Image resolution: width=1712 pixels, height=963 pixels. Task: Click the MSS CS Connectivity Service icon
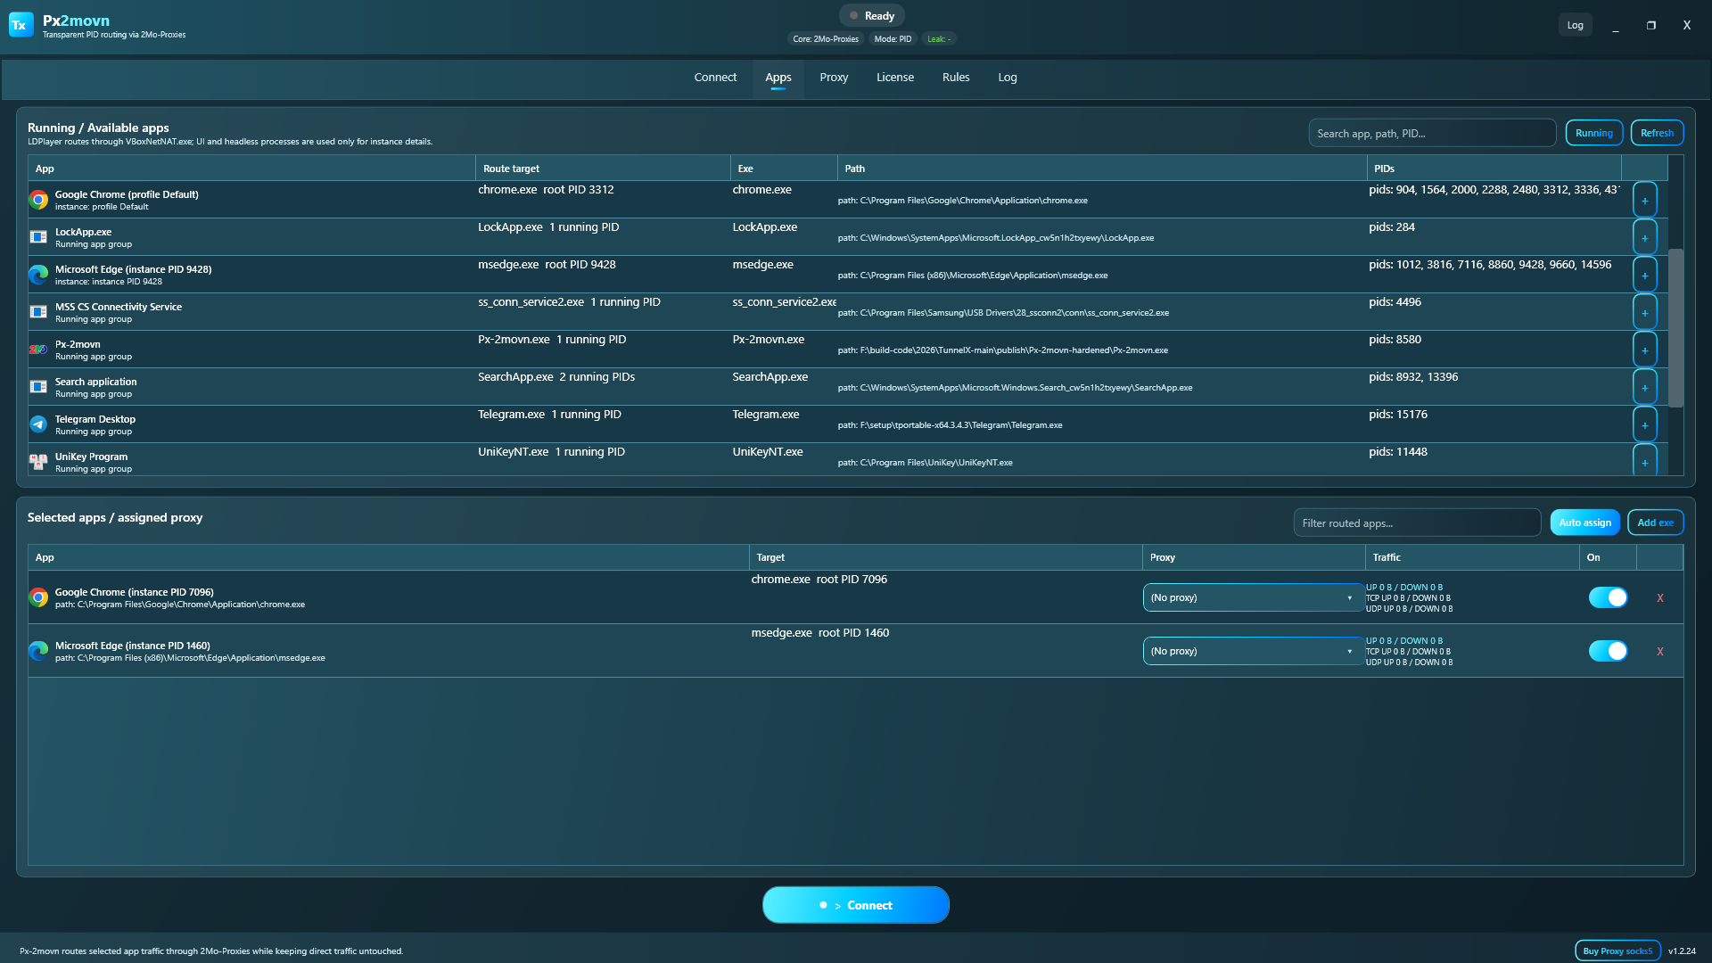(x=38, y=312)
